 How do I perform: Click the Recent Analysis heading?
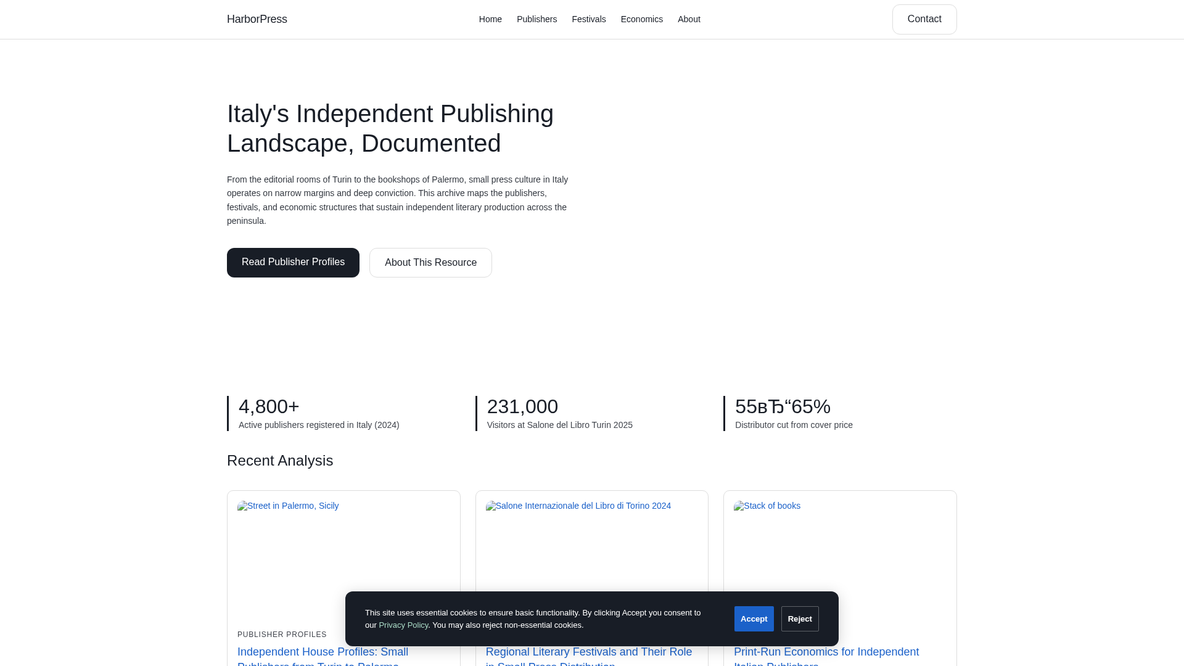(x=280, y=461)
